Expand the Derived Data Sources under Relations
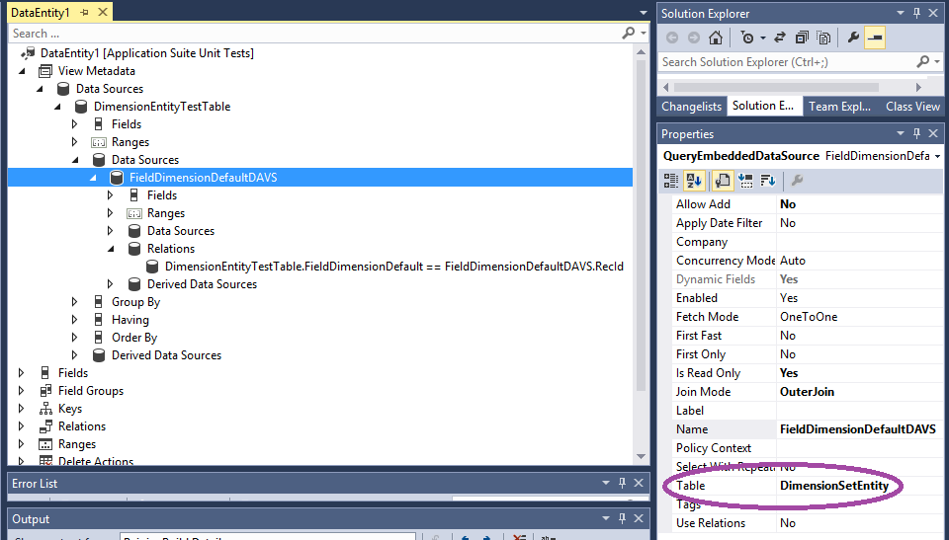949x540 pixels. click(x=111, y=284)
